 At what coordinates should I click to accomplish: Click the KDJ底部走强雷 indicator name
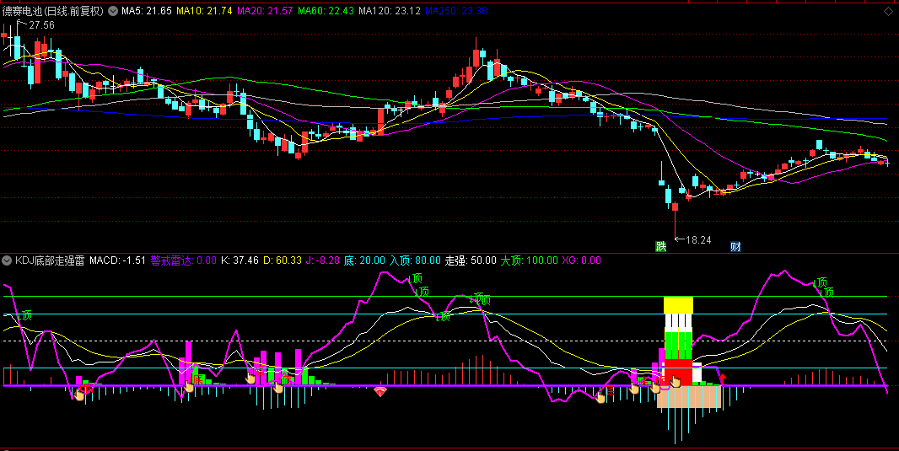(x=50, y=260)
